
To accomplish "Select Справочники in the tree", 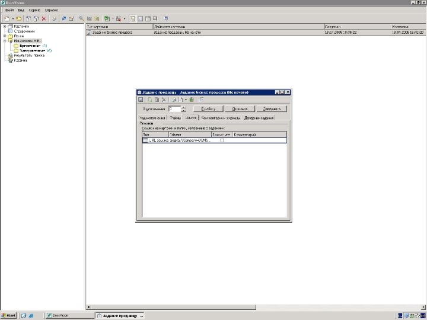I will pyautogui.click(x=24, y=31).
